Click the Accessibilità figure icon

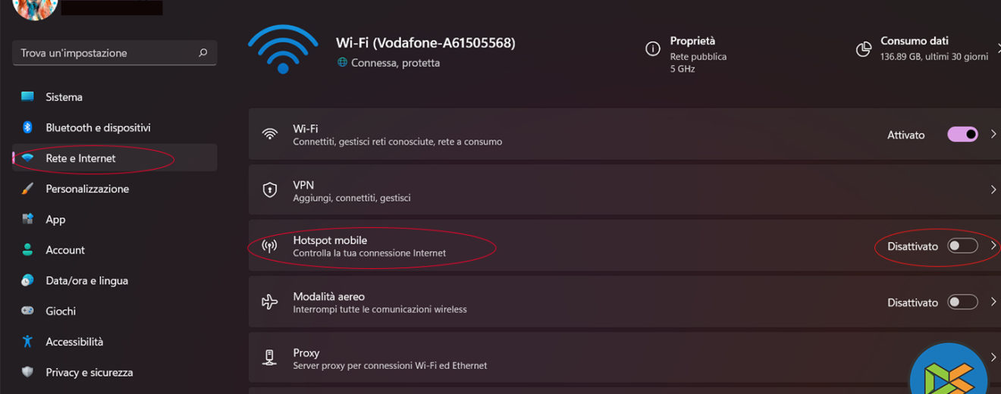coord(28,342)
